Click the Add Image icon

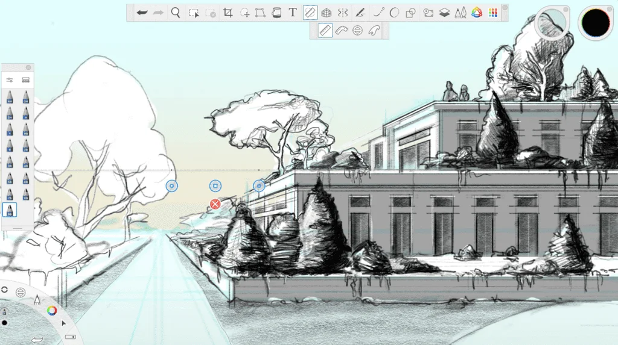point(428,13)
